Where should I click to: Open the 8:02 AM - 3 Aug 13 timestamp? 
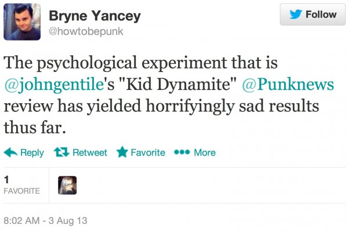45,221
